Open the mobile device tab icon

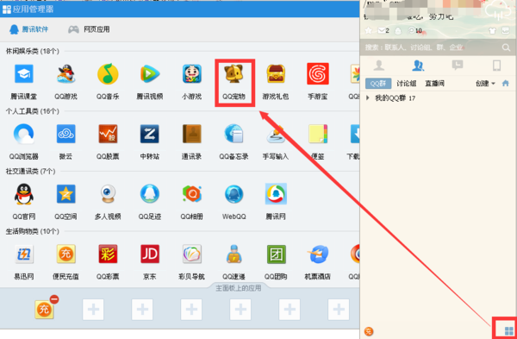coord(496,66)
